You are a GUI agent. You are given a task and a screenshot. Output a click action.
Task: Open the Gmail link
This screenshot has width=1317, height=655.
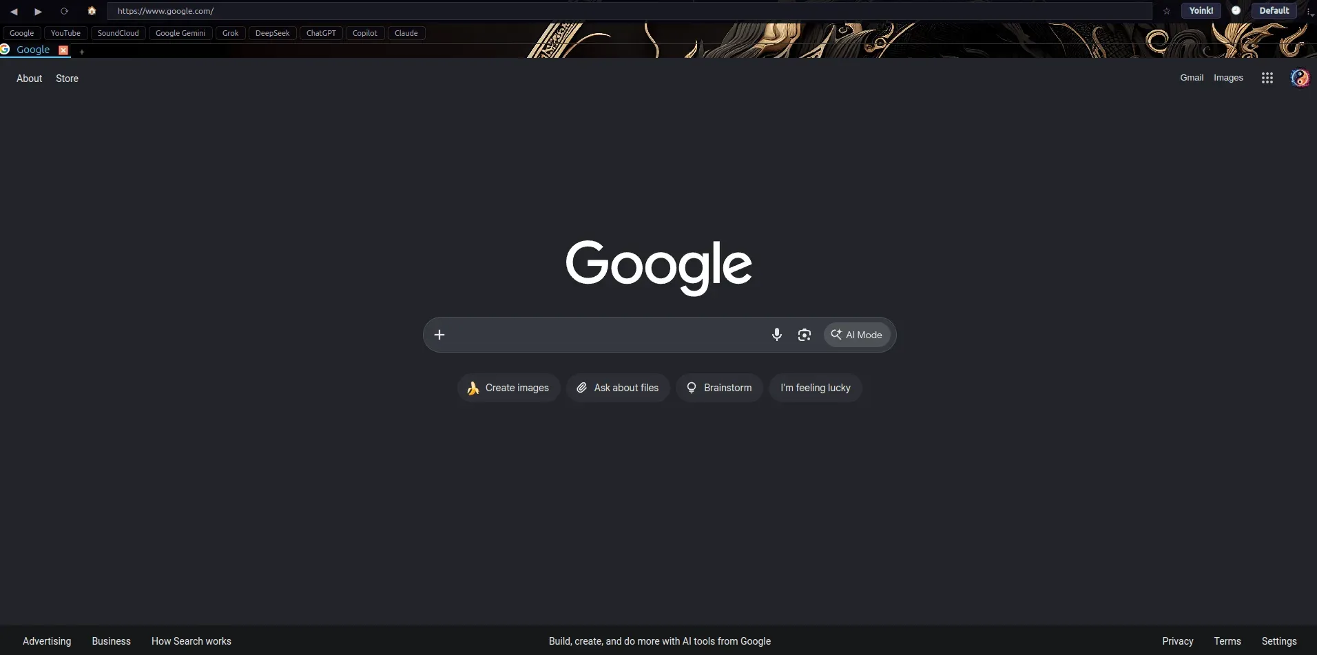point(1192,78)
